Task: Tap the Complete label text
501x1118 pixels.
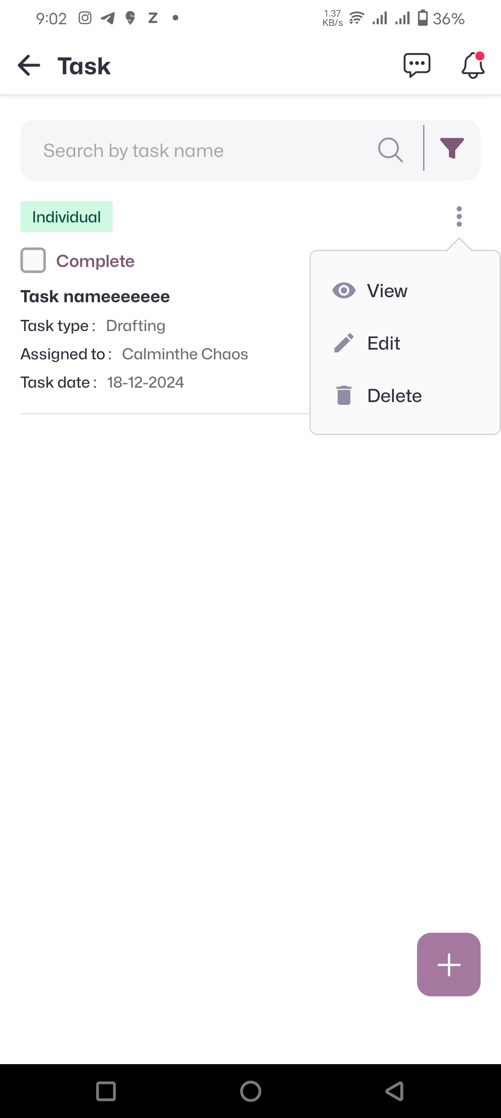Action: (x=95, y=261)
